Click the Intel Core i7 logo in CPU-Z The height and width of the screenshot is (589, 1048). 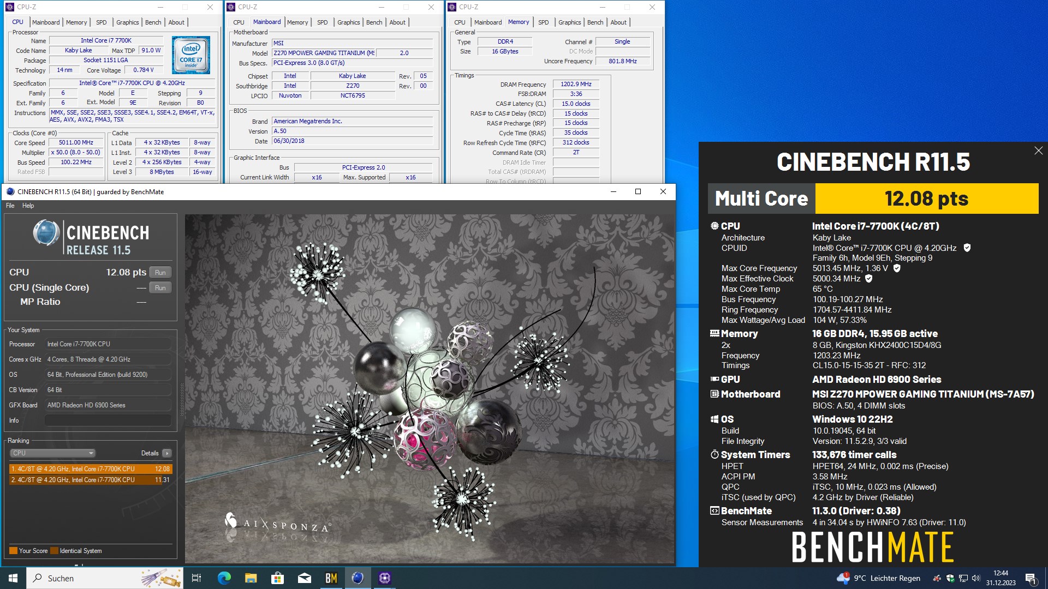(191, 55)
